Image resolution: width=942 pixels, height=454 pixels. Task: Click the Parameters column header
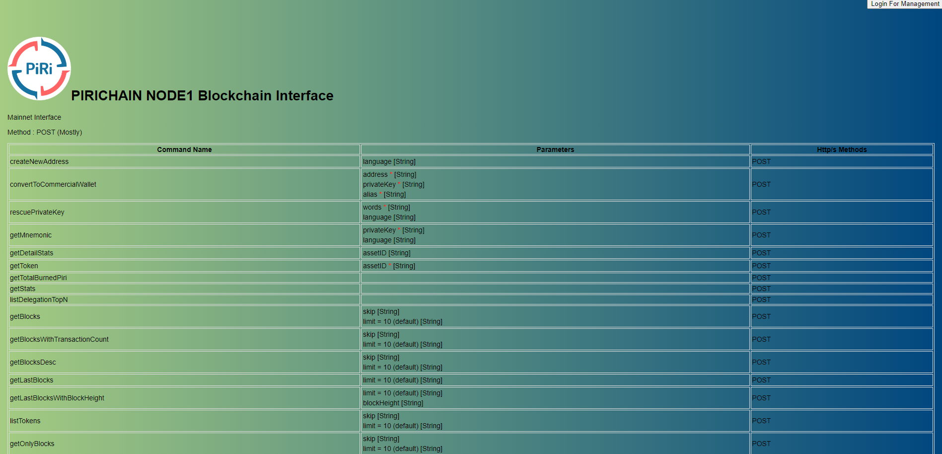(x=555, y=150)
